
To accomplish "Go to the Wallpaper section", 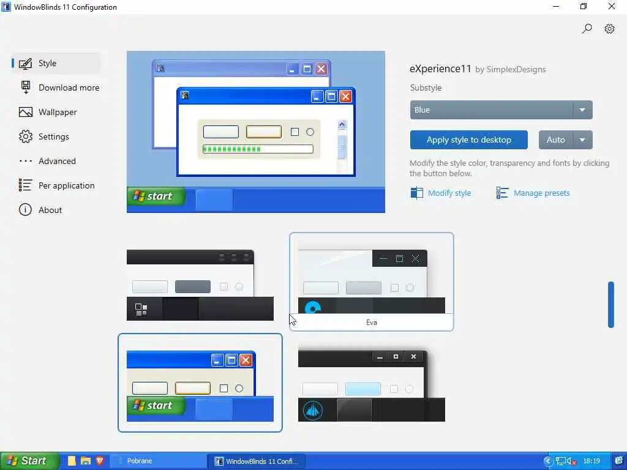I will point(48,113).
